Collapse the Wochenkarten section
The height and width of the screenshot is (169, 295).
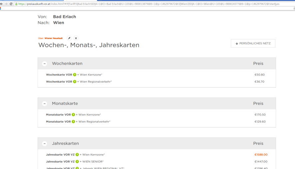(45, 64)
